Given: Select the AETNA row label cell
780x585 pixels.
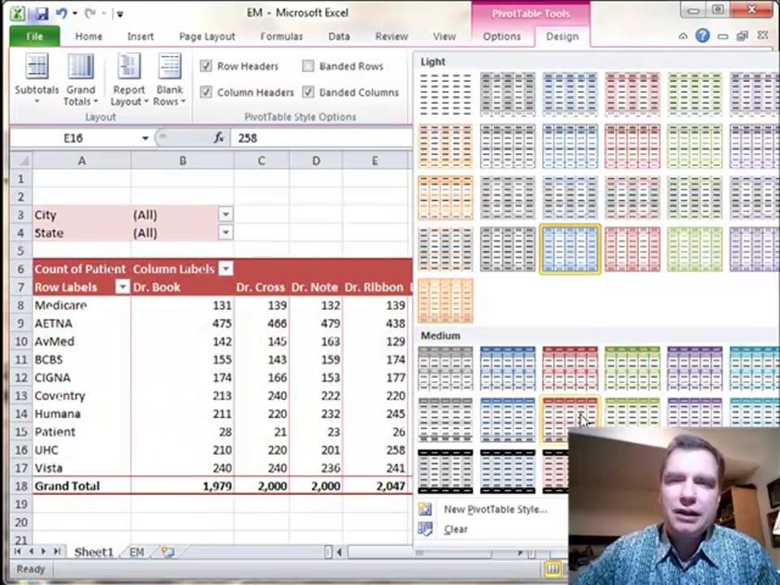Looking at the screenshot, I should 81,323.
